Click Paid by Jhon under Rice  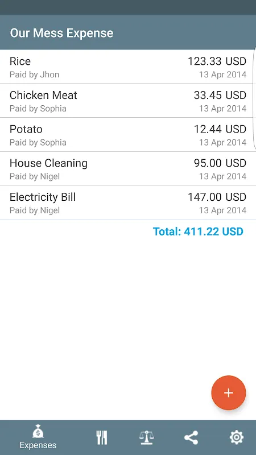pyautogui.click(x=35, y=75)
